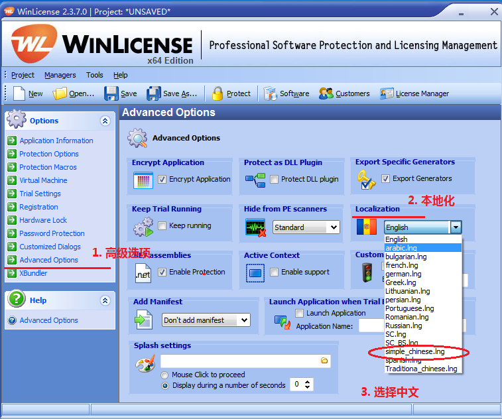
Task: Click the Open folder toolbar icon
Action: tap(60, 93)
